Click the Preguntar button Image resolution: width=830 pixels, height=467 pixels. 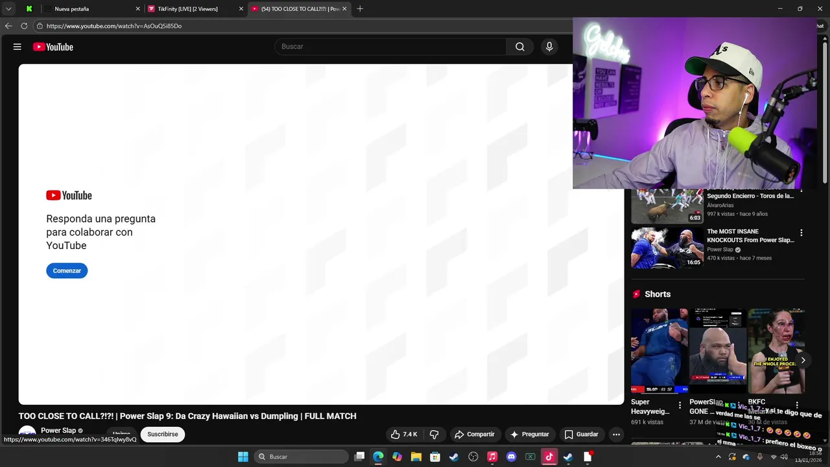point(530,434)
